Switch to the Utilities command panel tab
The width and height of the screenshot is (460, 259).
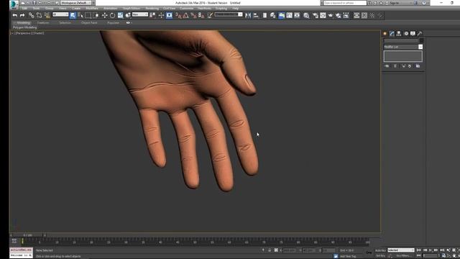(420, 34)
